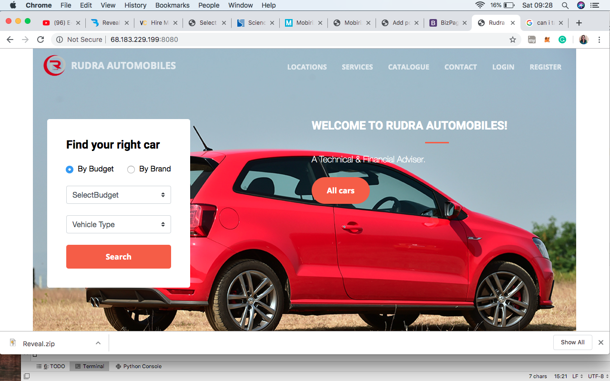Open the Notification Center list icon

595,5
